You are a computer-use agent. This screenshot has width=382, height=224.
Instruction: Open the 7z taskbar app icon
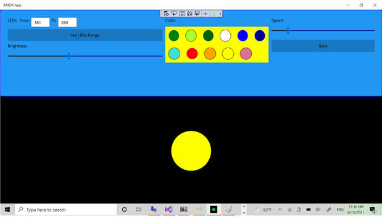[x=184, y=209]
